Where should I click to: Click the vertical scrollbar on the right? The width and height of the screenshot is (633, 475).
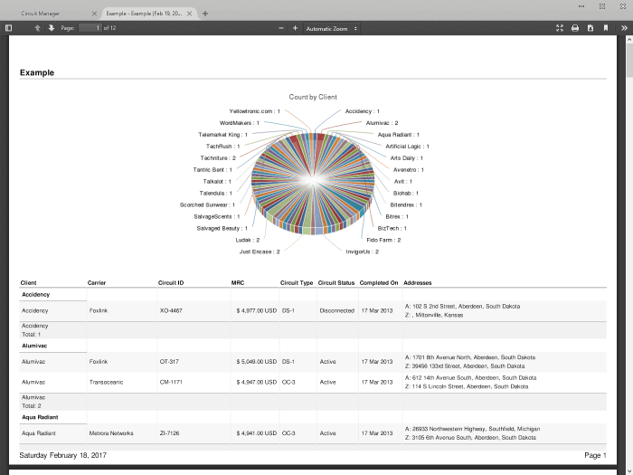(x=627, y=253)
